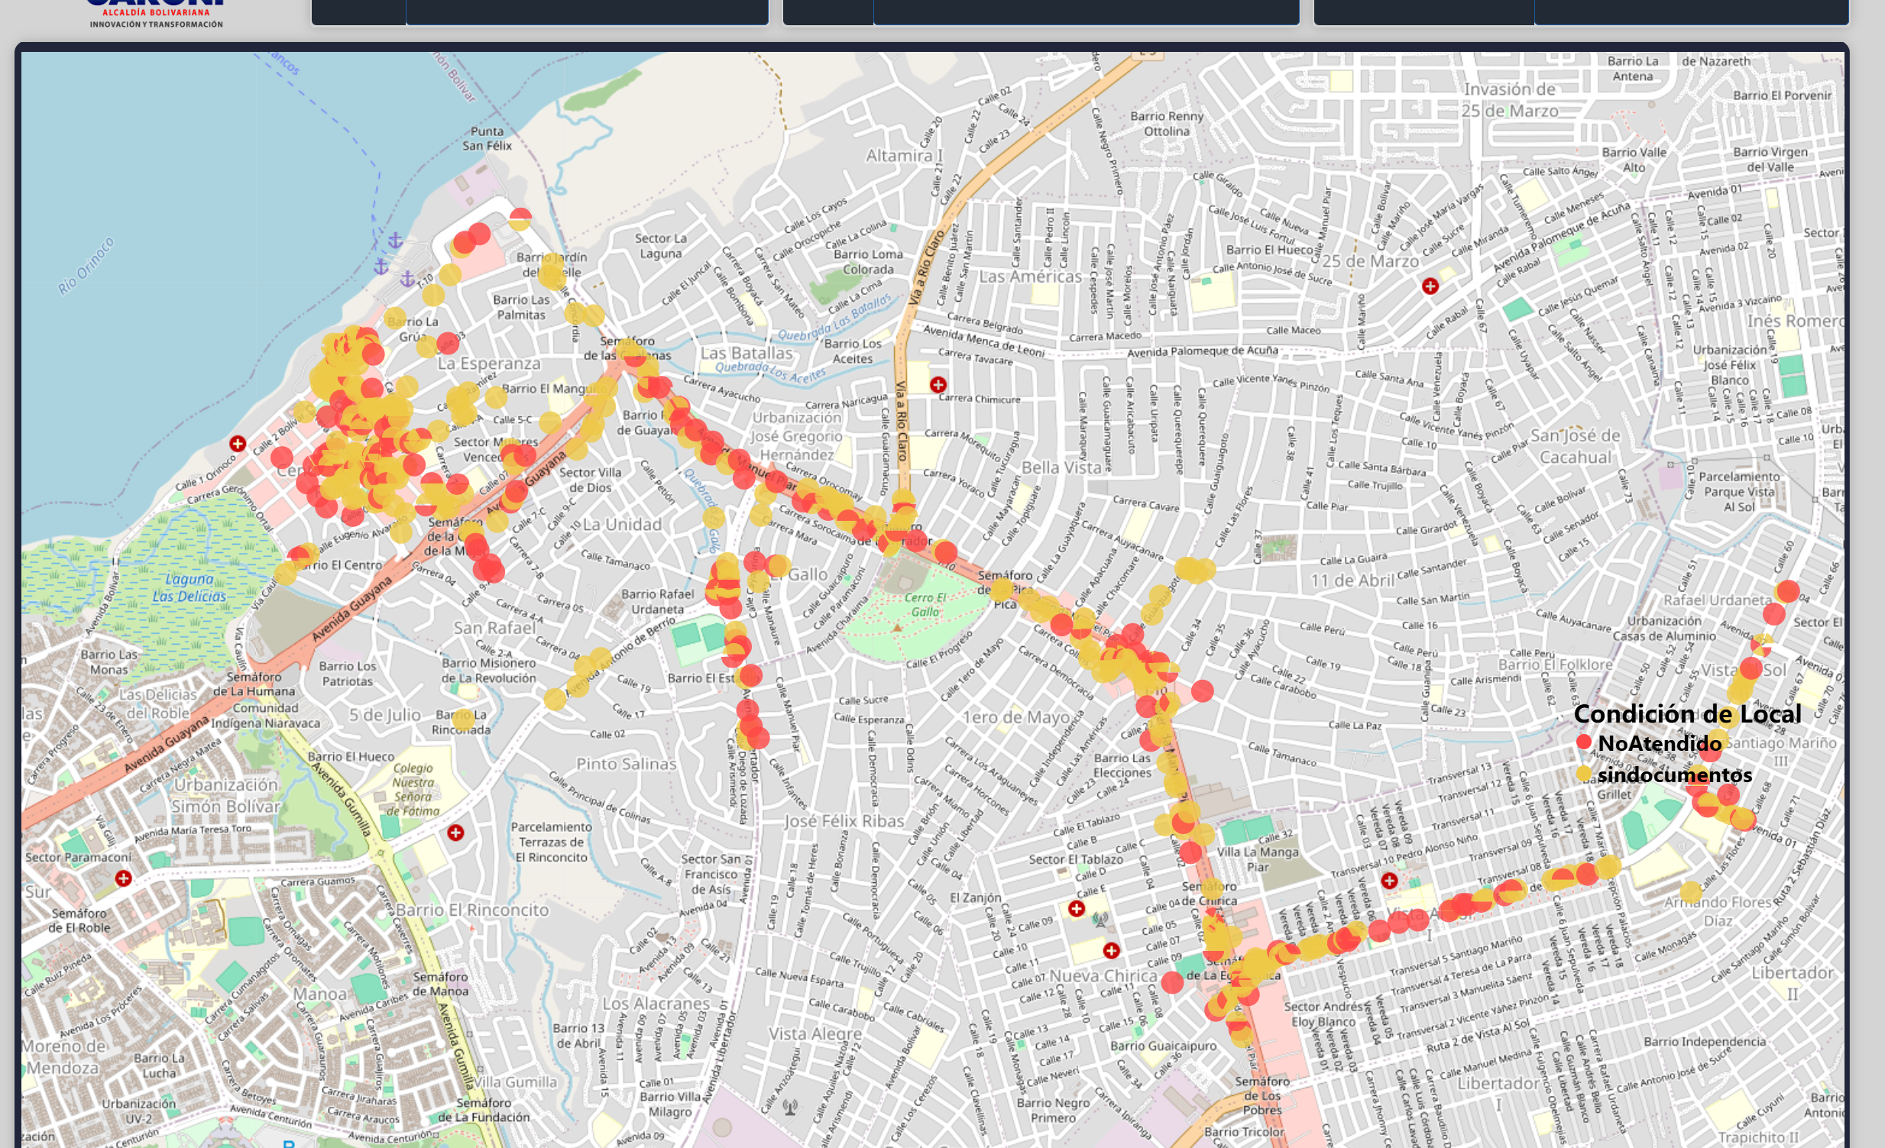1885x1148 pixels.
Task: Select the half-red point near Punta San Félix
Action: 520,218
